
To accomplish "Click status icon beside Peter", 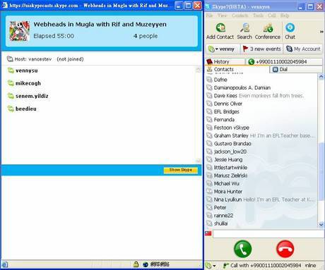I will (209, 207).
